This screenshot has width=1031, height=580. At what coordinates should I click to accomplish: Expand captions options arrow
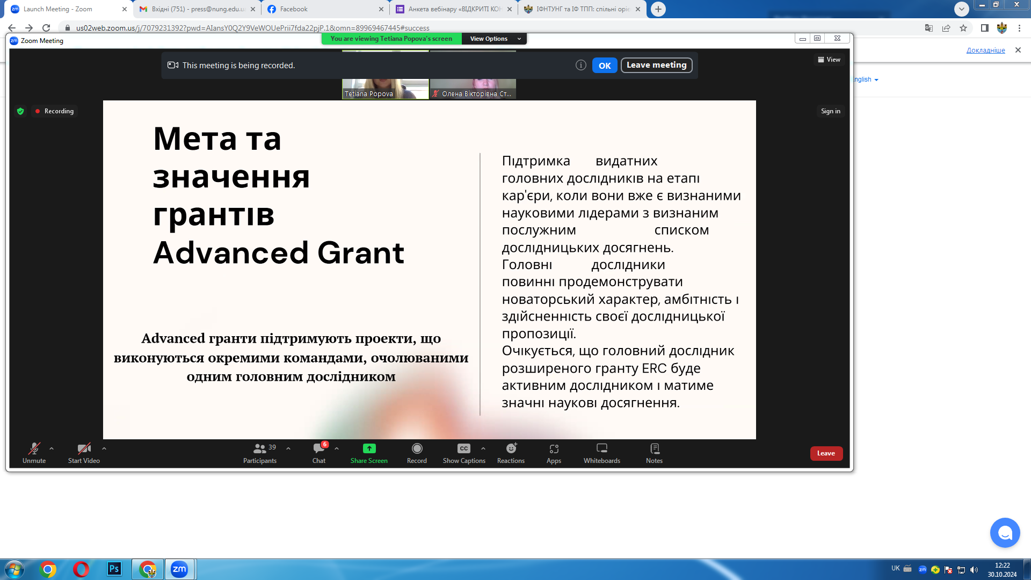coord(483,448)
